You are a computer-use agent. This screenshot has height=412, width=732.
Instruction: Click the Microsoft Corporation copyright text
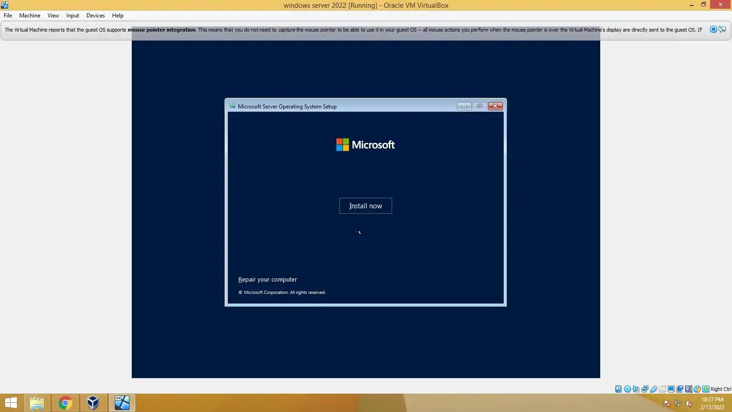click(x=282, y=293)
